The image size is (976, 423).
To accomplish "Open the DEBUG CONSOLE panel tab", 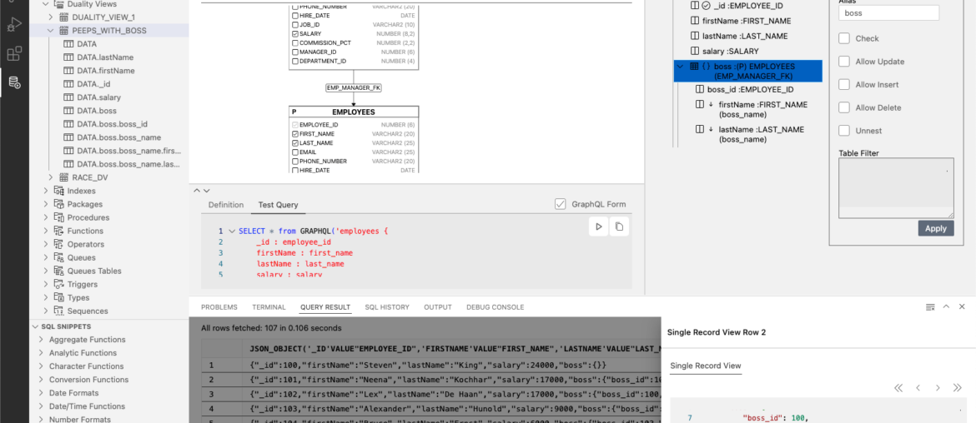I will pos(496,307).
